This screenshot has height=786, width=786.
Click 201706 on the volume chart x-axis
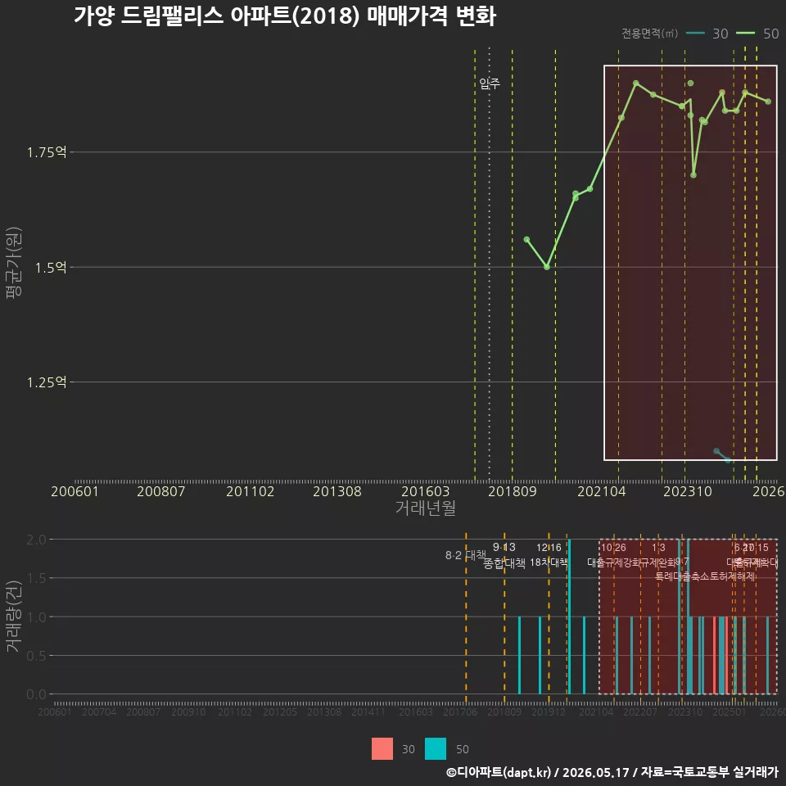coord(460,711)
